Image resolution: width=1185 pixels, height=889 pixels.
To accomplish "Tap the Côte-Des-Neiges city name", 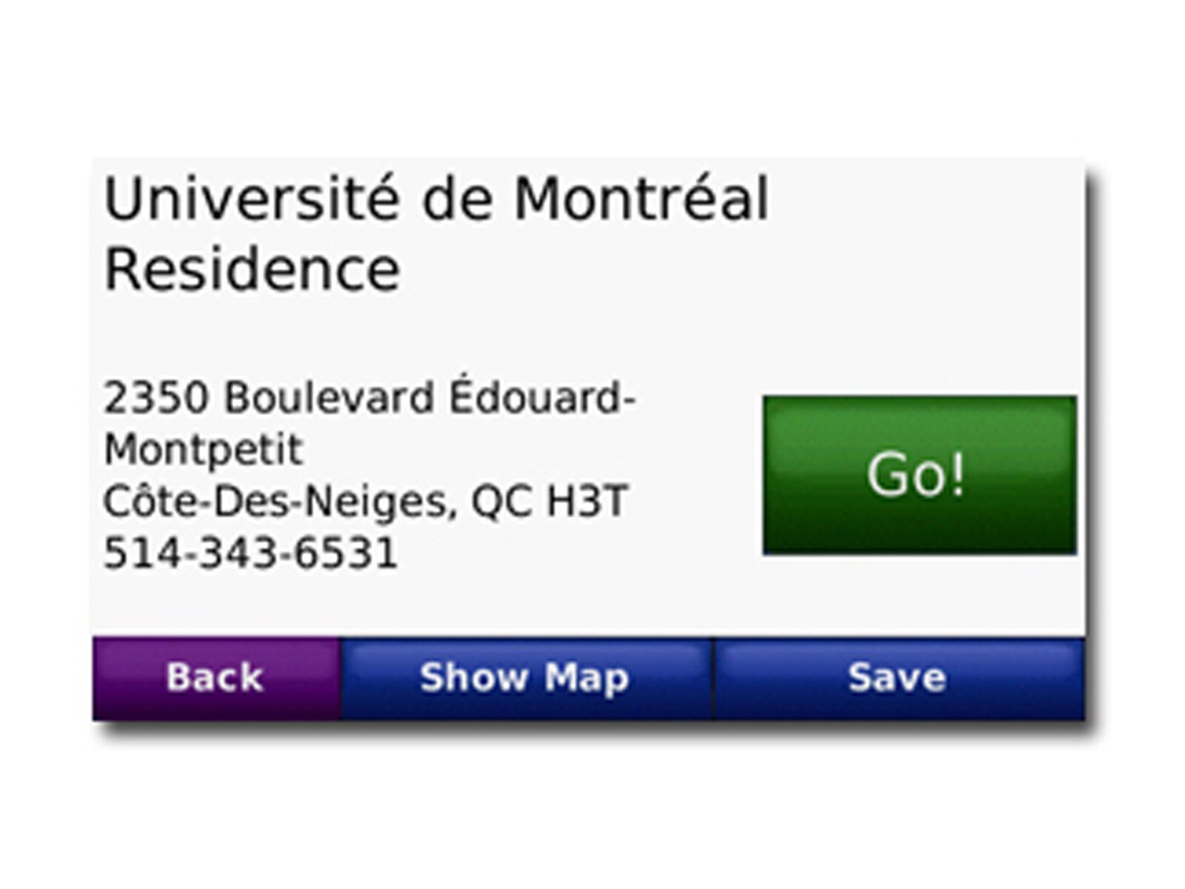I will click(x=276, y=502).
